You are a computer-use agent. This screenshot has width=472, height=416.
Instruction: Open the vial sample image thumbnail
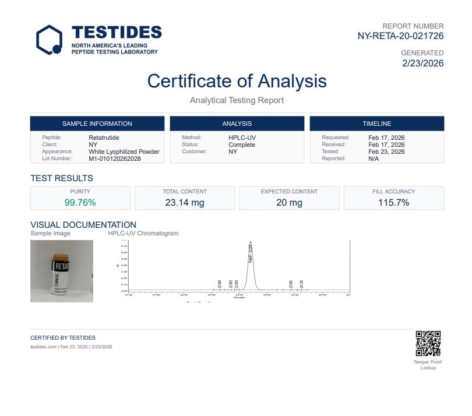pos(61,271)
